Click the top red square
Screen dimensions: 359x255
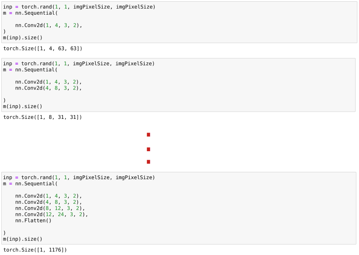tap(148, 135)
